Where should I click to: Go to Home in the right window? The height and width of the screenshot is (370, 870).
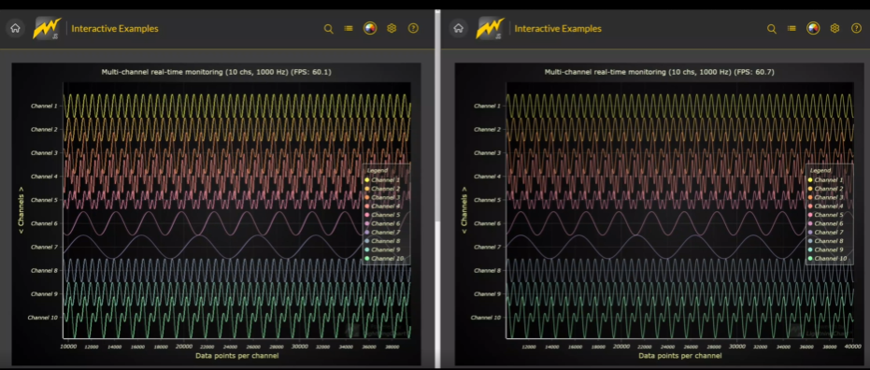tap(459, 28)
